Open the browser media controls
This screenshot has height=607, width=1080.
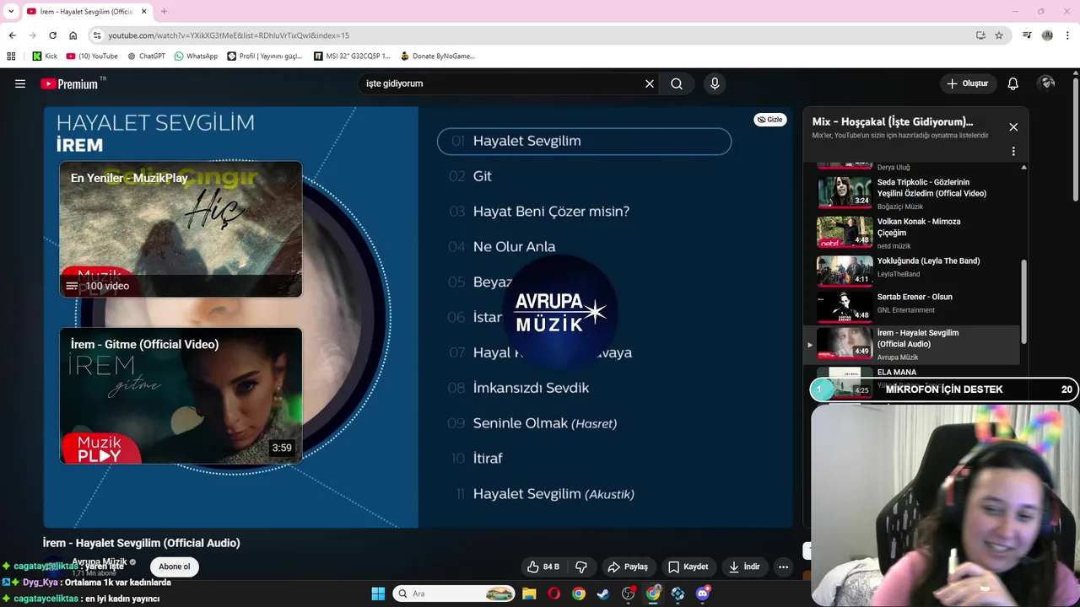coord(1027,35)
